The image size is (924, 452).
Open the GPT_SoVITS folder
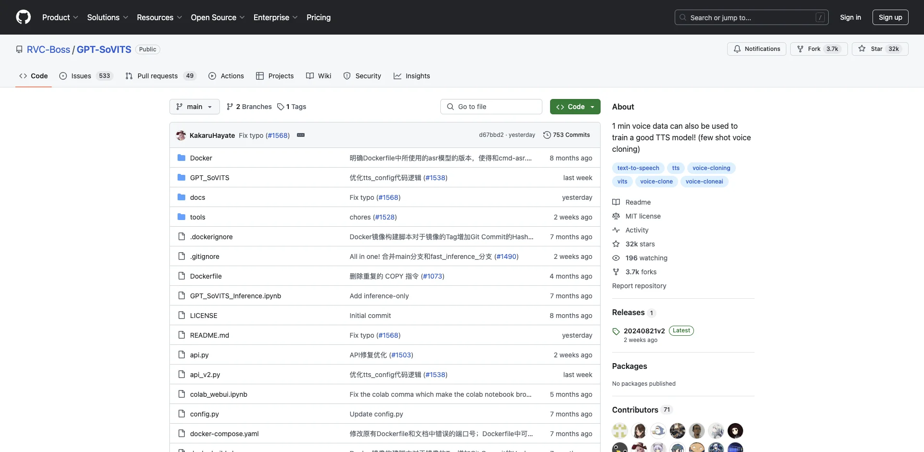click(209, 178)
